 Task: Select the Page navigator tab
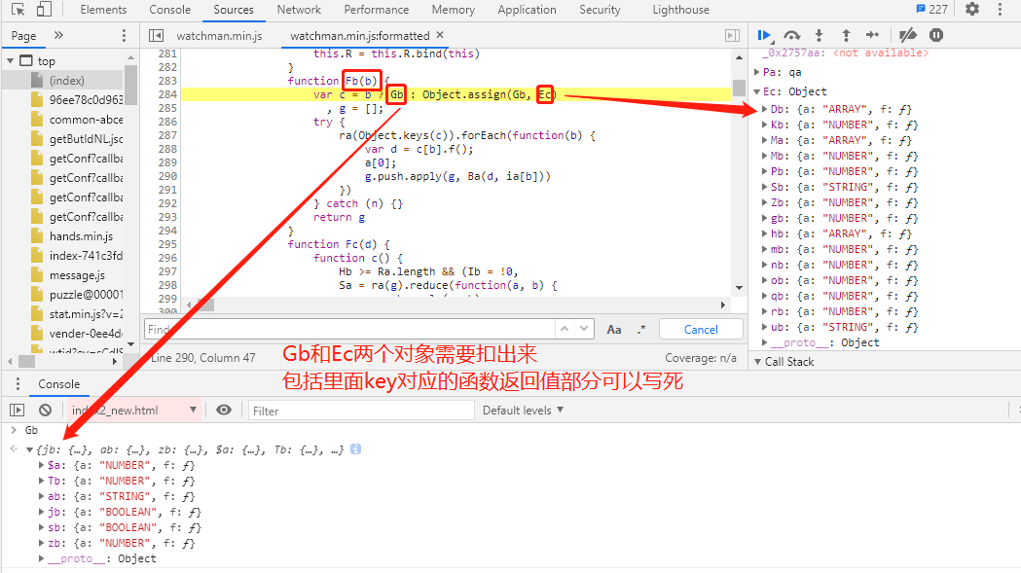(23, 36)
